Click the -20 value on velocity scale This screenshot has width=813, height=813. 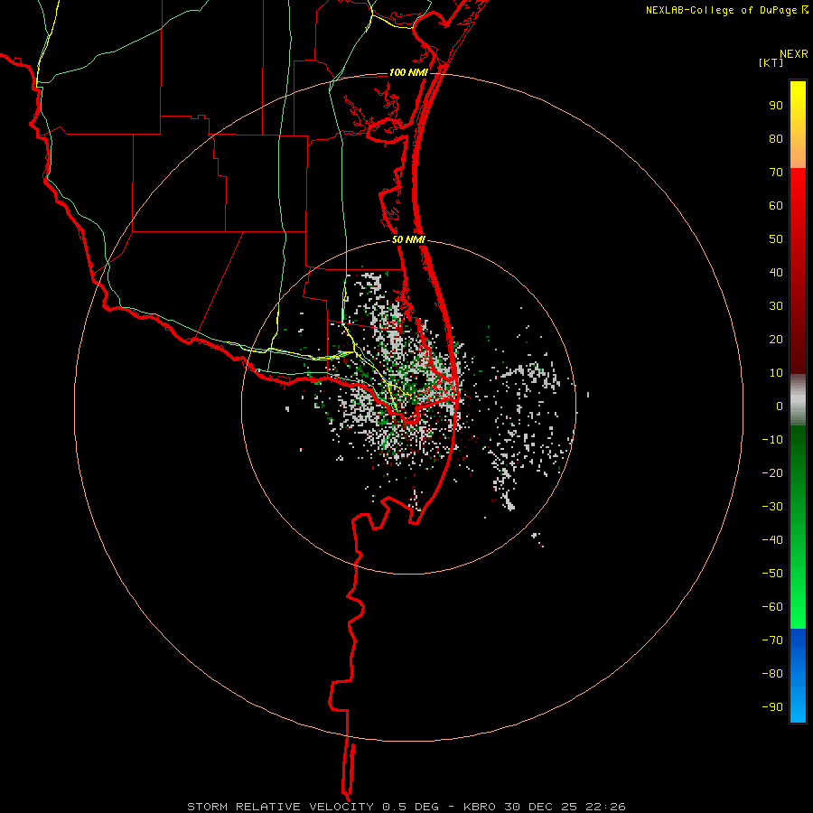[x=772, y=472]
